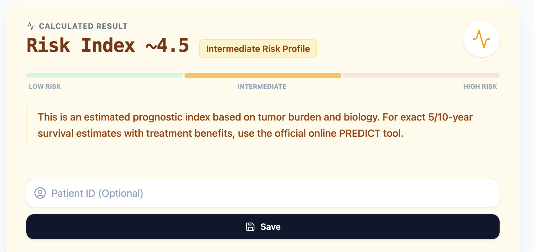
Task: Click the pulse waveform icon beside CALCULATED RESULT
Action: [31, 26]
